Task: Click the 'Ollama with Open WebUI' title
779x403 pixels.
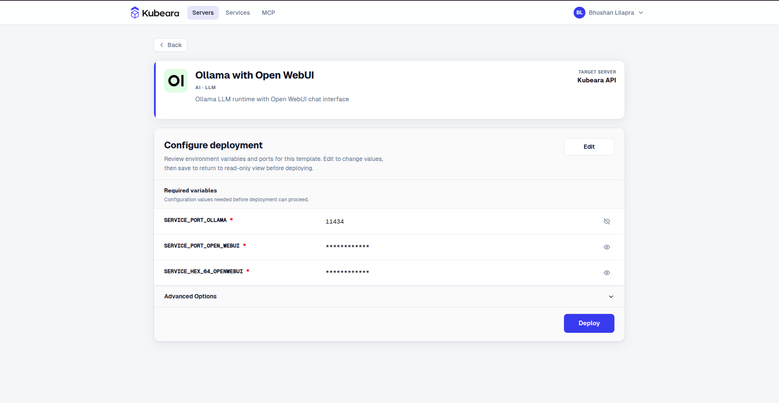Action: [x=255, y=75]
